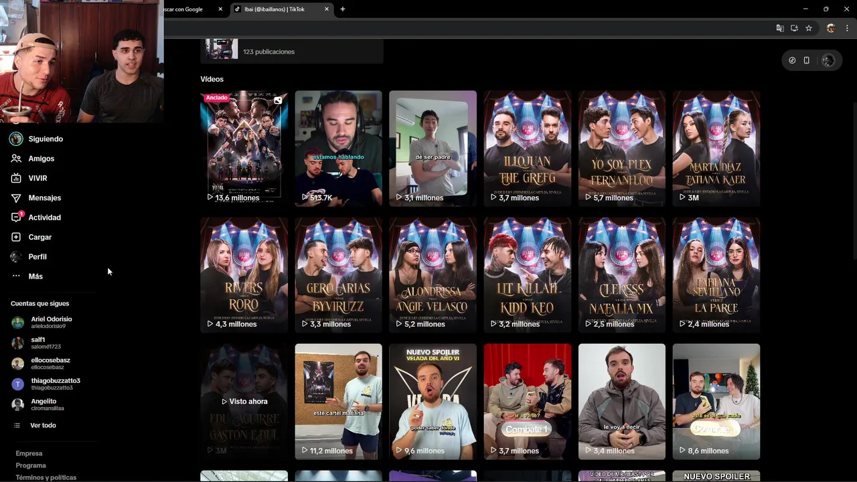The width and height of the screenshot is (857, 482).
Task: Expand followed accounts with Ver todo
Action: pos(43,426)
